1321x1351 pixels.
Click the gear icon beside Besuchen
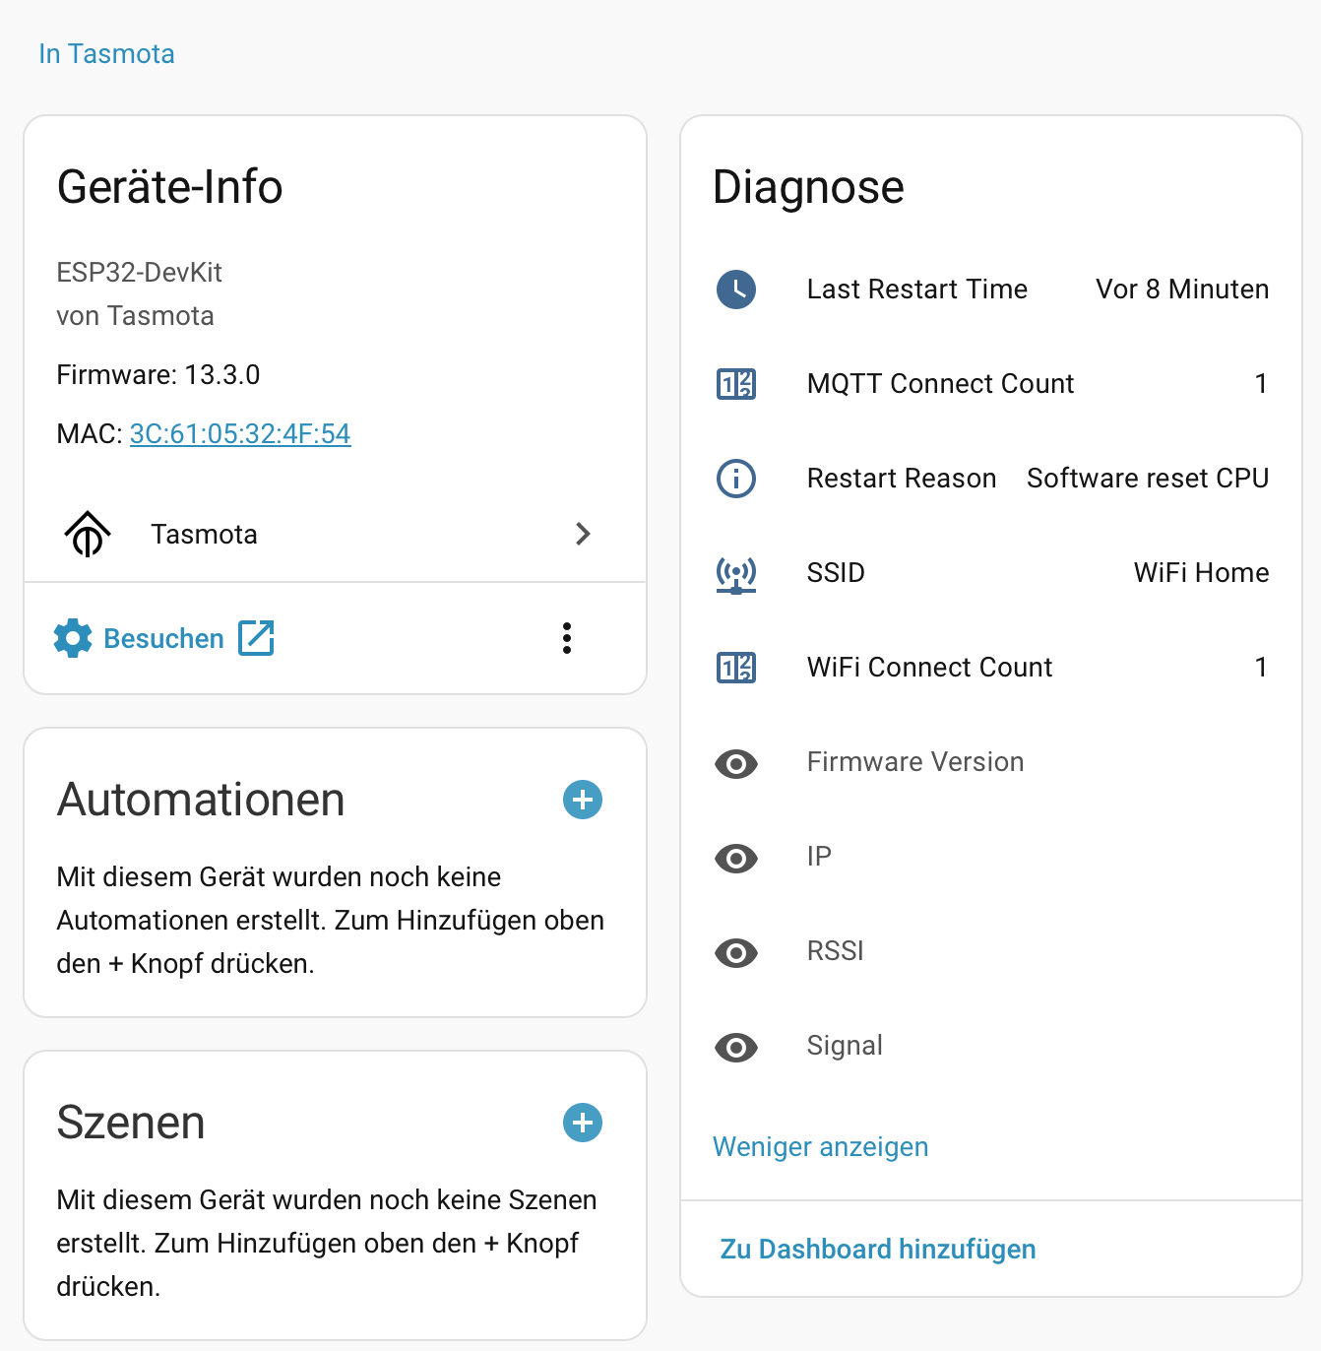(73, 638)
